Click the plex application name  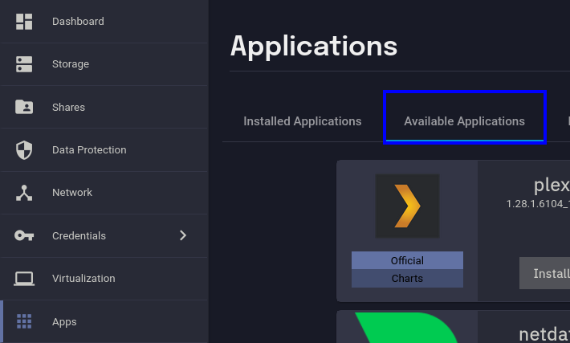[x=552, y=186]
